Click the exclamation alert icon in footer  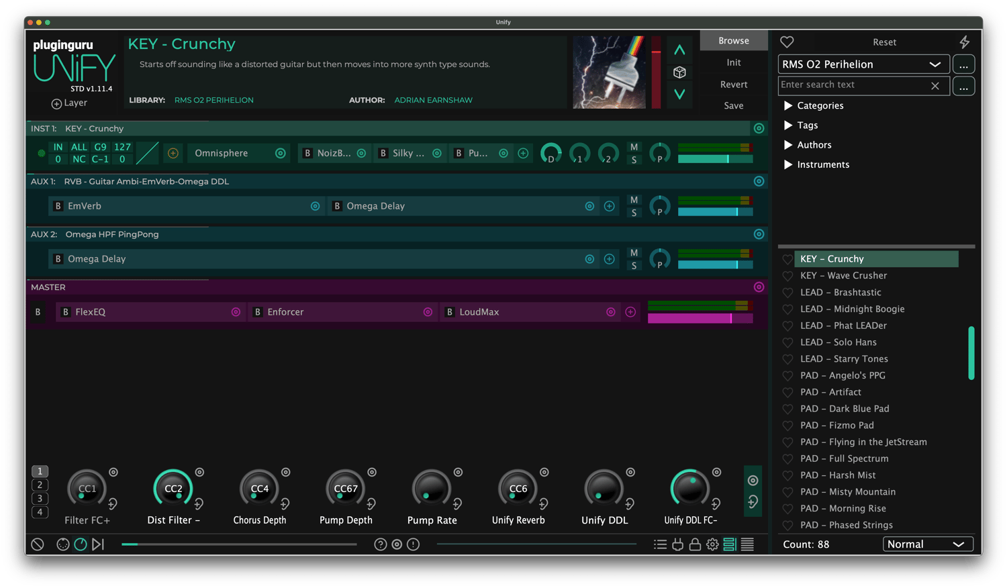tap(414, 544)
